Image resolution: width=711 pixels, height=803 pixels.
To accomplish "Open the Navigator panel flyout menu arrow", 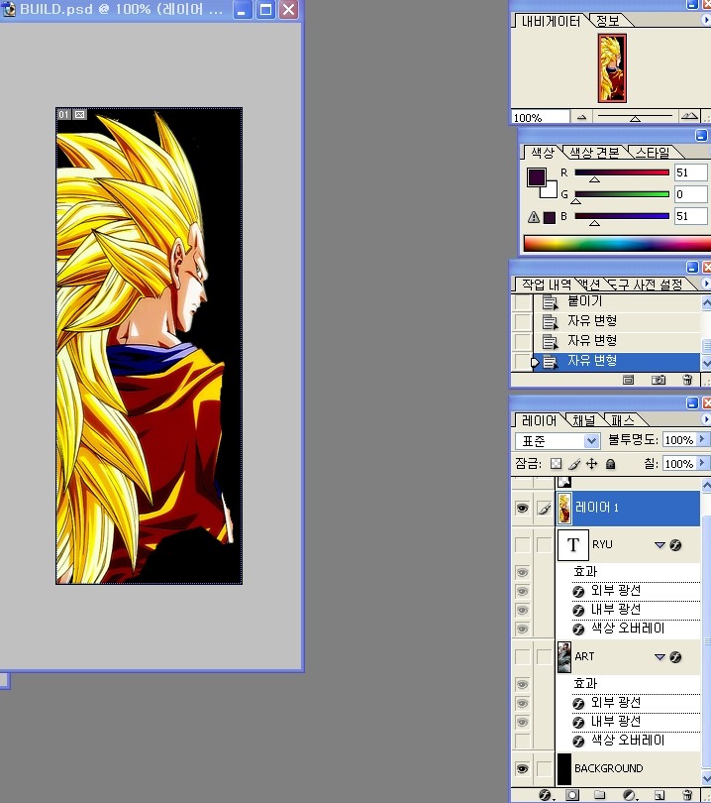I will [706, 20].
